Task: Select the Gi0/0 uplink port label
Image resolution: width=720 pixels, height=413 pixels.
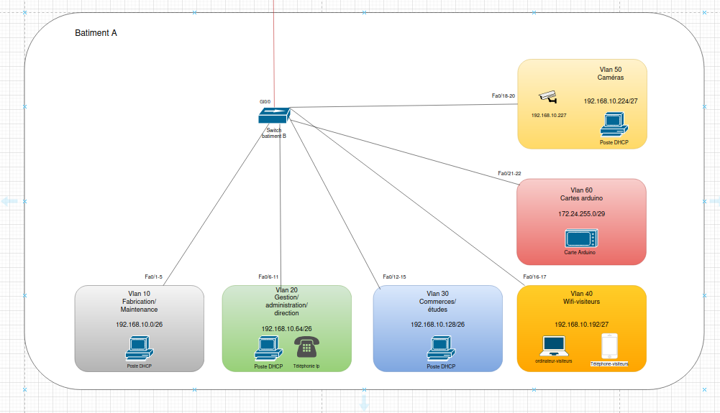Action: coord(265,102)
